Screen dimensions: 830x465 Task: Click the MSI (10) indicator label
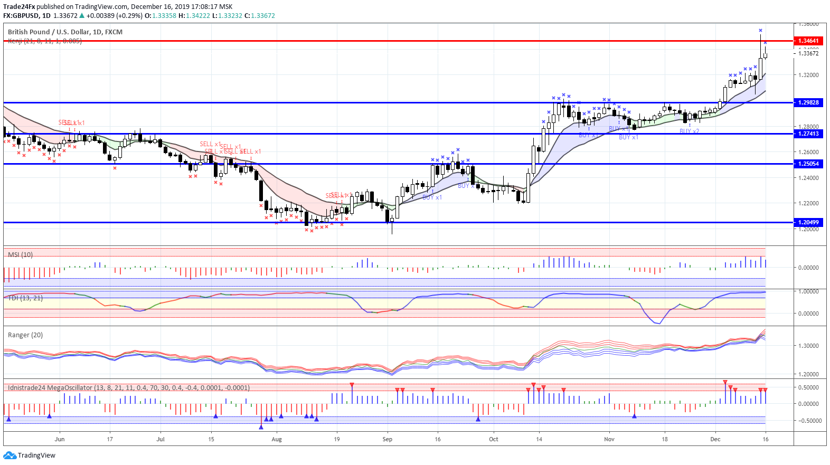click(x=20, y=254)
